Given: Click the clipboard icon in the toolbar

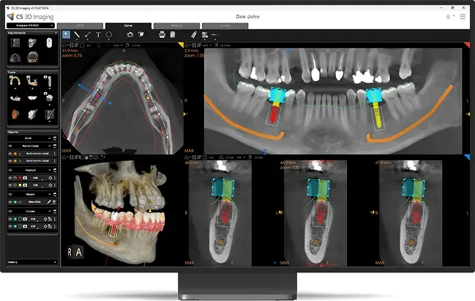Looking at the screenshot, I should 173,34.
